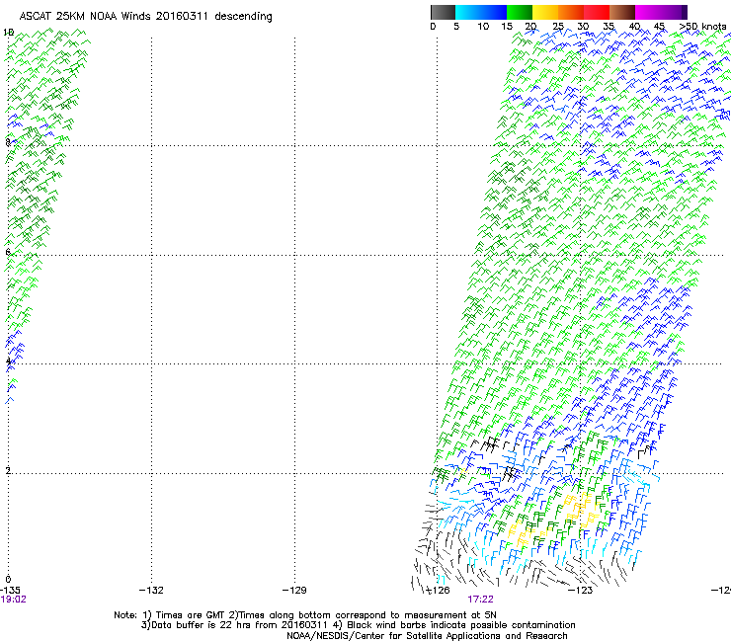731x642 pixels.
Task: Click the orange 25-30 knots color swatch
Action: [571, 12]
